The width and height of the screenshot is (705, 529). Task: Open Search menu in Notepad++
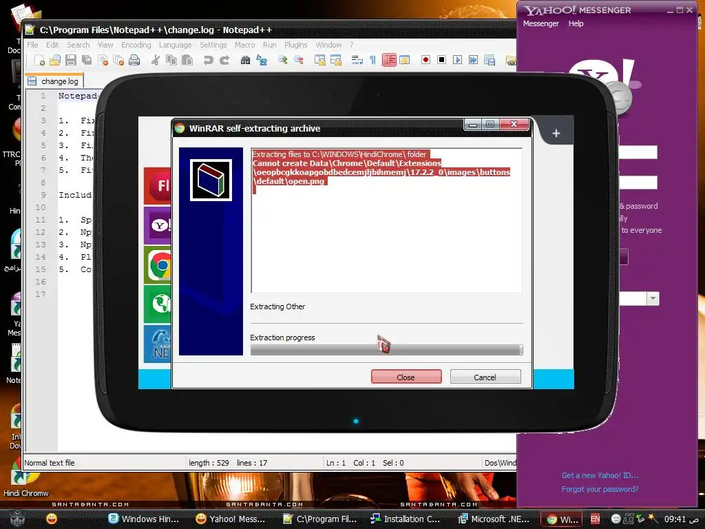pyautogui.click(x=78, y=45)
